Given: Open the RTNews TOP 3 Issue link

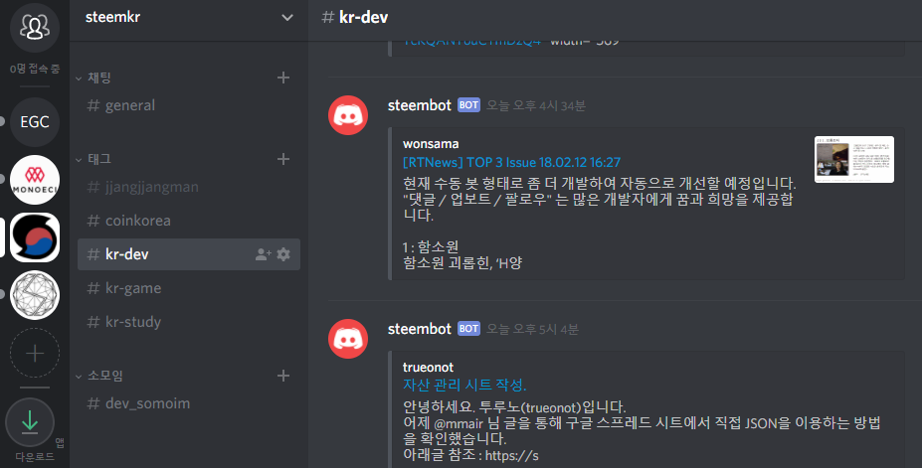Looking at the screenshot, I should 511,162.
